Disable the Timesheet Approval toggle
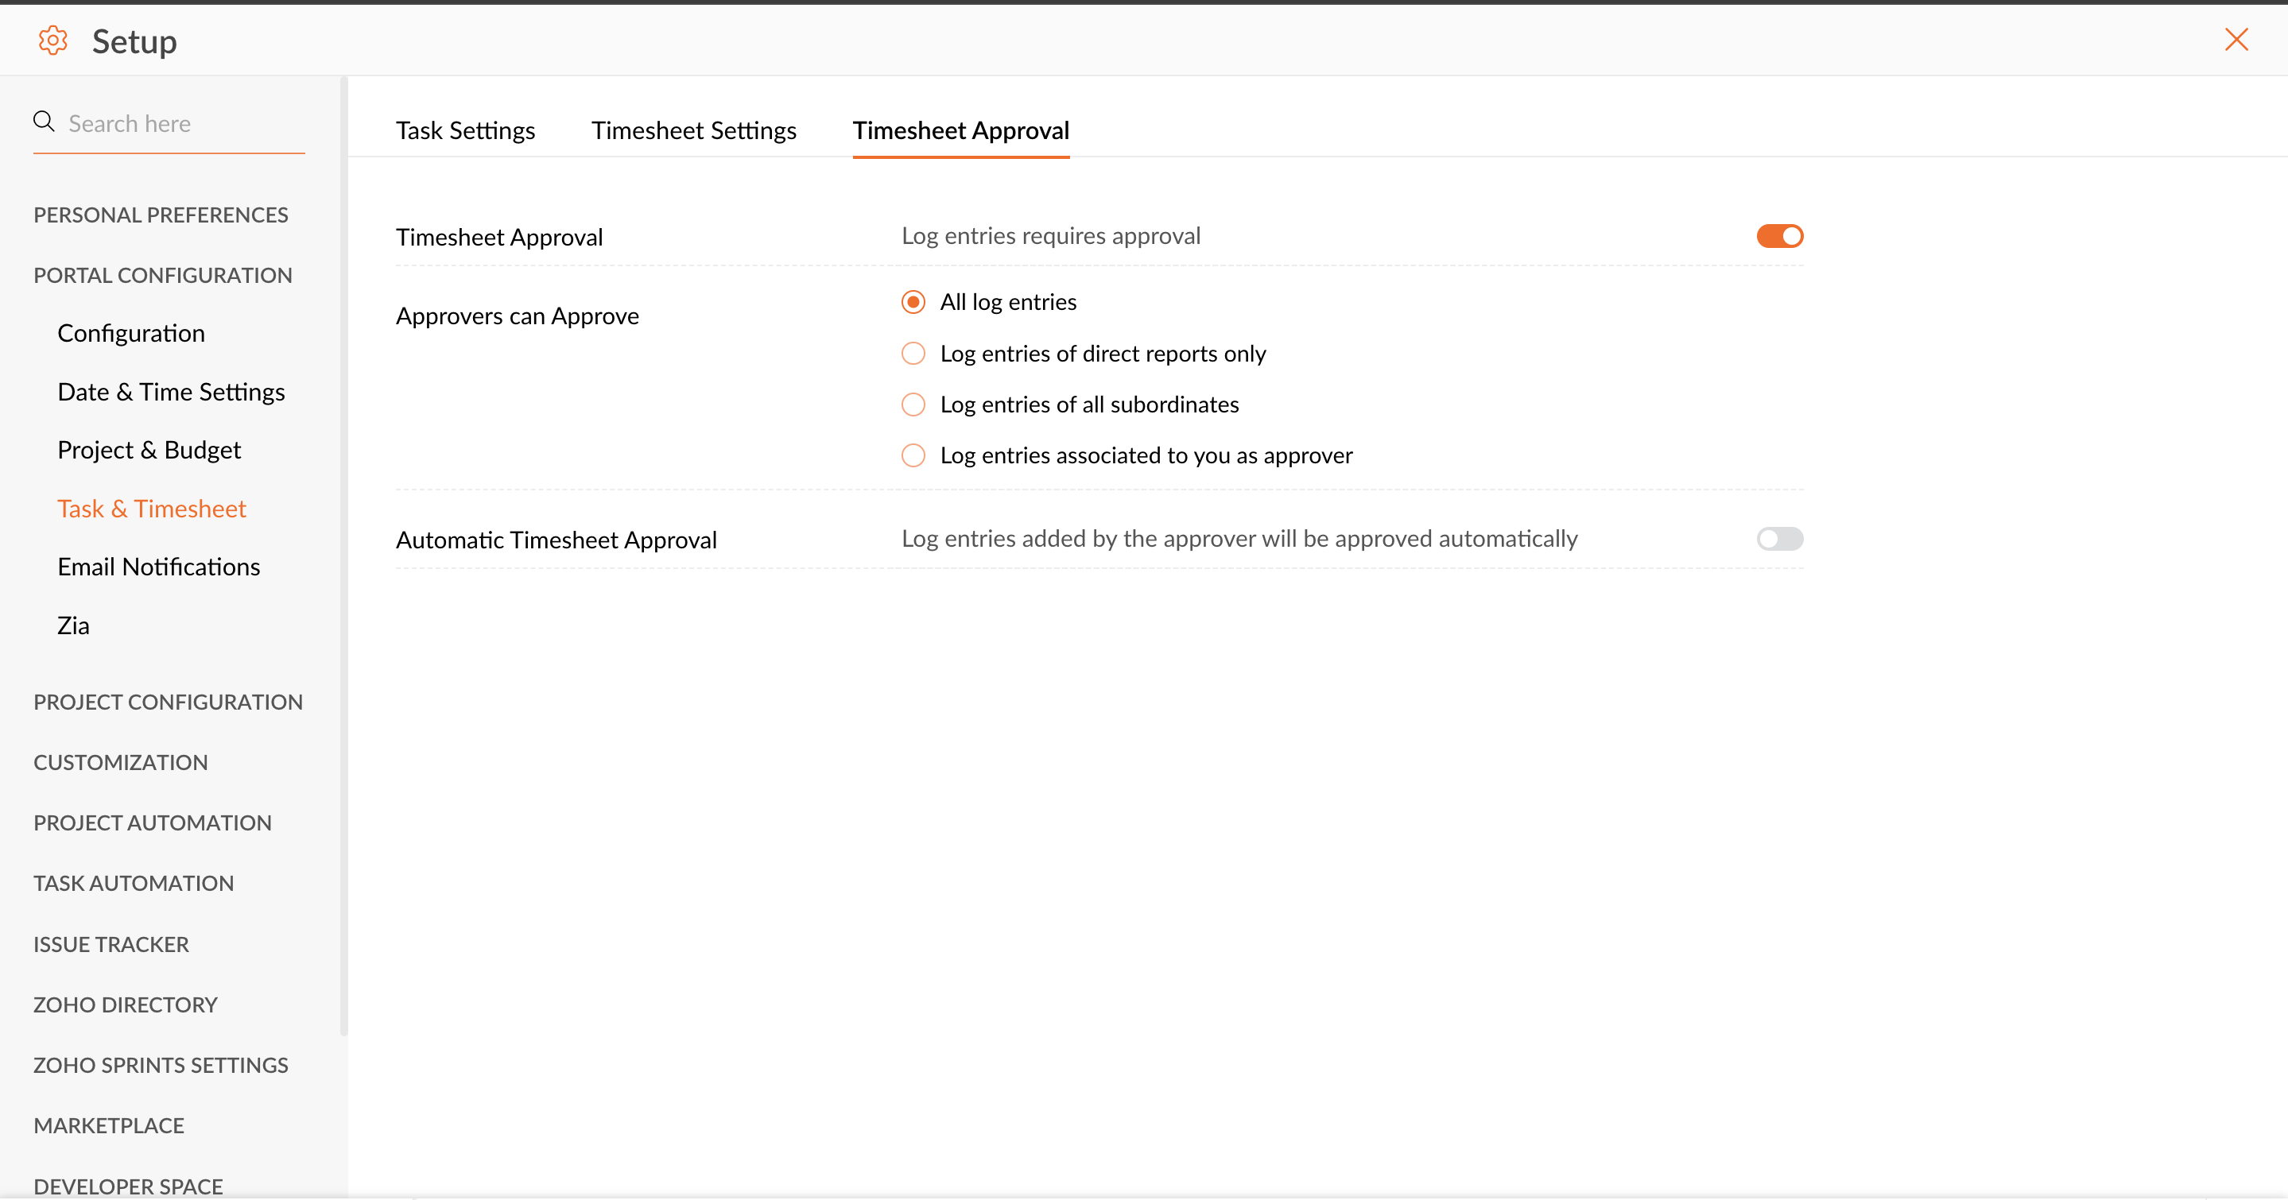Screen dimensions: 2288x1200 [x=1779, y=236]
